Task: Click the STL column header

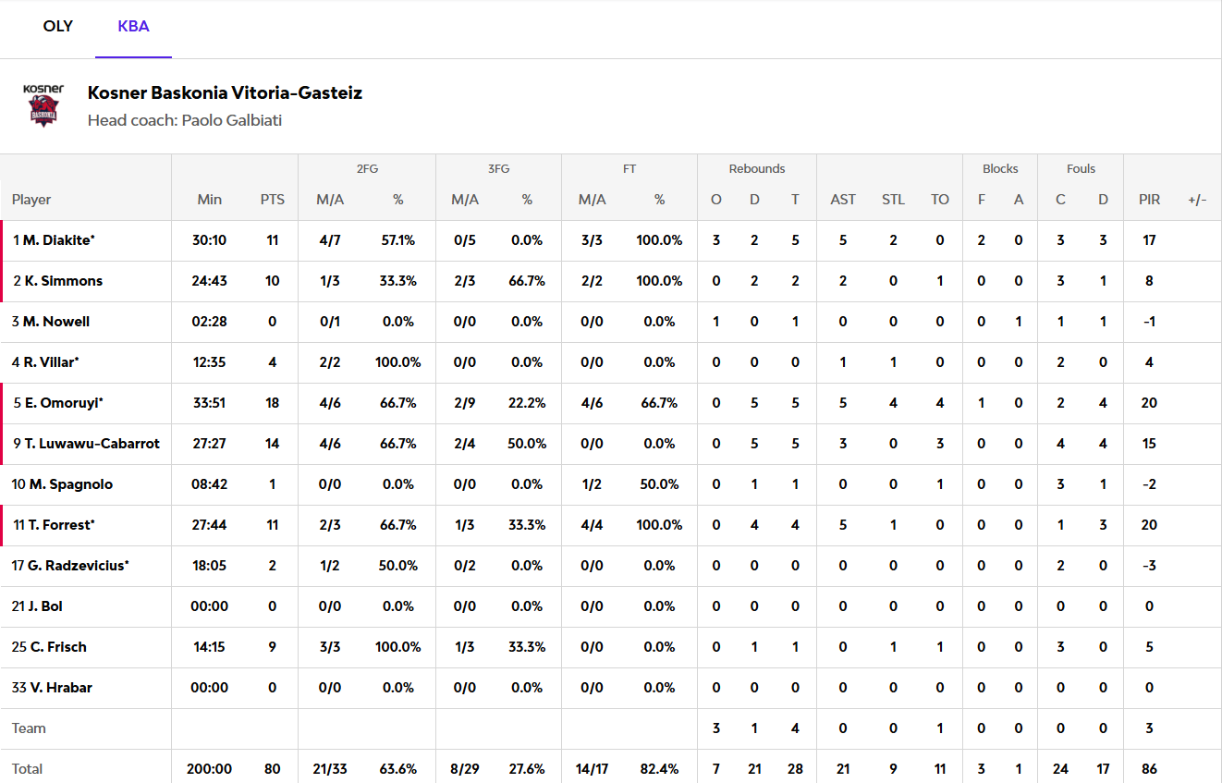Action: coord(893,200)
